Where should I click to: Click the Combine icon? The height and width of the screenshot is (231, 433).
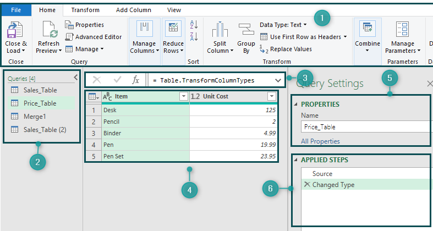[368, 29]
